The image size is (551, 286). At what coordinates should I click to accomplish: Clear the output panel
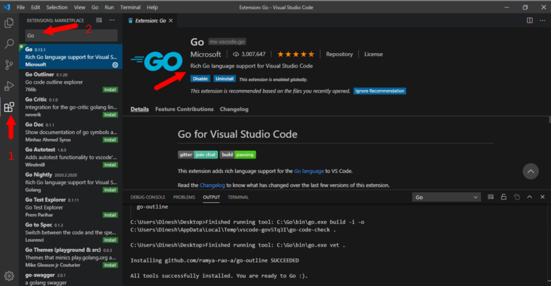(491, 197)
